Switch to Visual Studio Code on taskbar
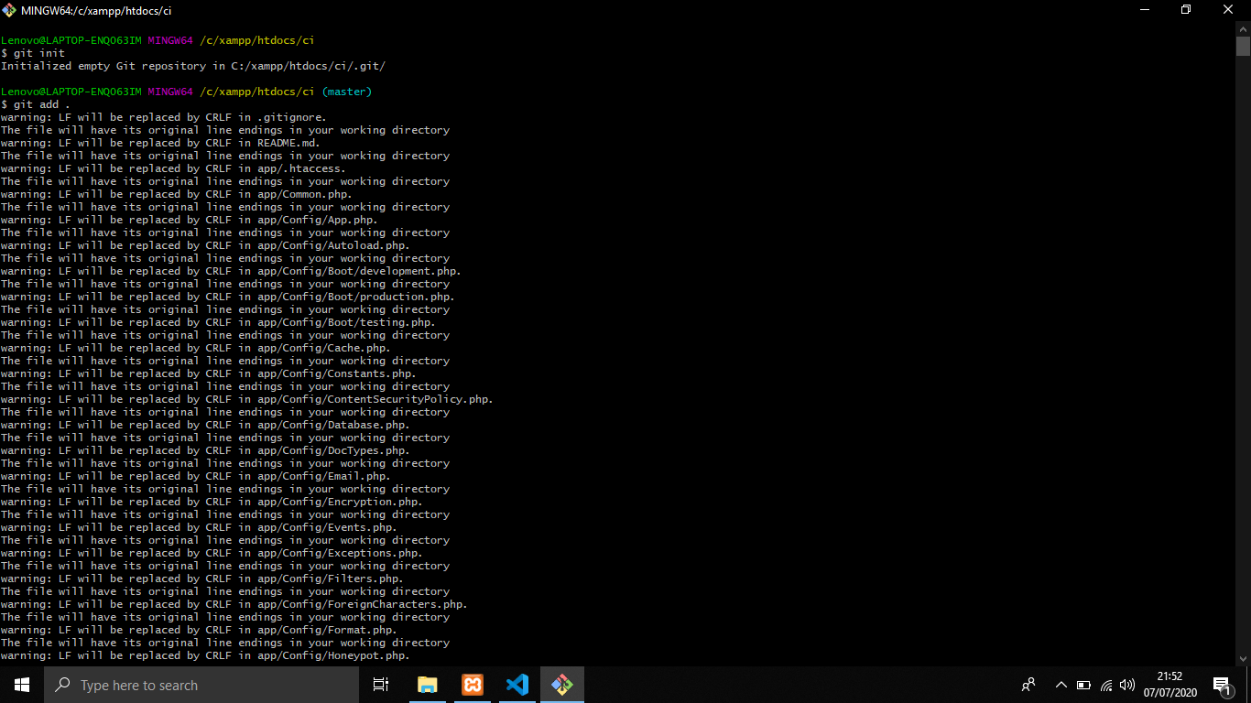1251x703 pixels. pyautogui.click(x=517, y=685)
